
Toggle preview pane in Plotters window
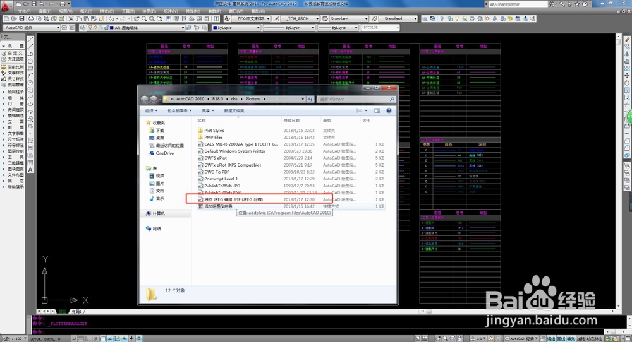tap(377, 110)
